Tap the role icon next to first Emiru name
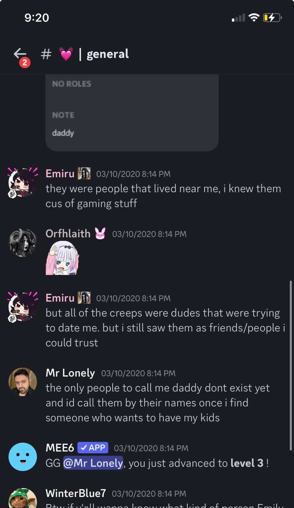 click(84, 174)
